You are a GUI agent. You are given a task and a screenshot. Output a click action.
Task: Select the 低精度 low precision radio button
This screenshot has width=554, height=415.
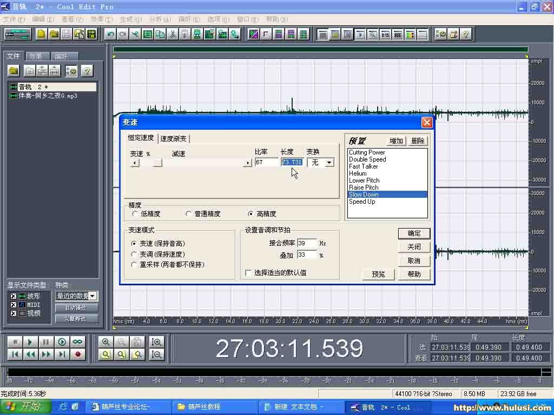coord(135,214)
